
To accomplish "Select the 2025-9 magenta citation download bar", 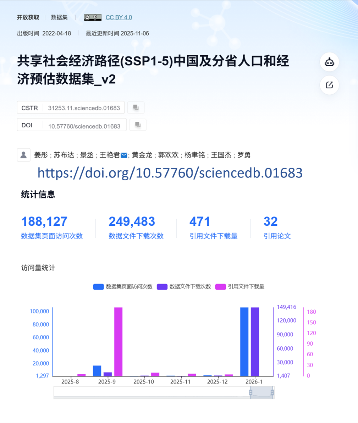I will (118, 341).
